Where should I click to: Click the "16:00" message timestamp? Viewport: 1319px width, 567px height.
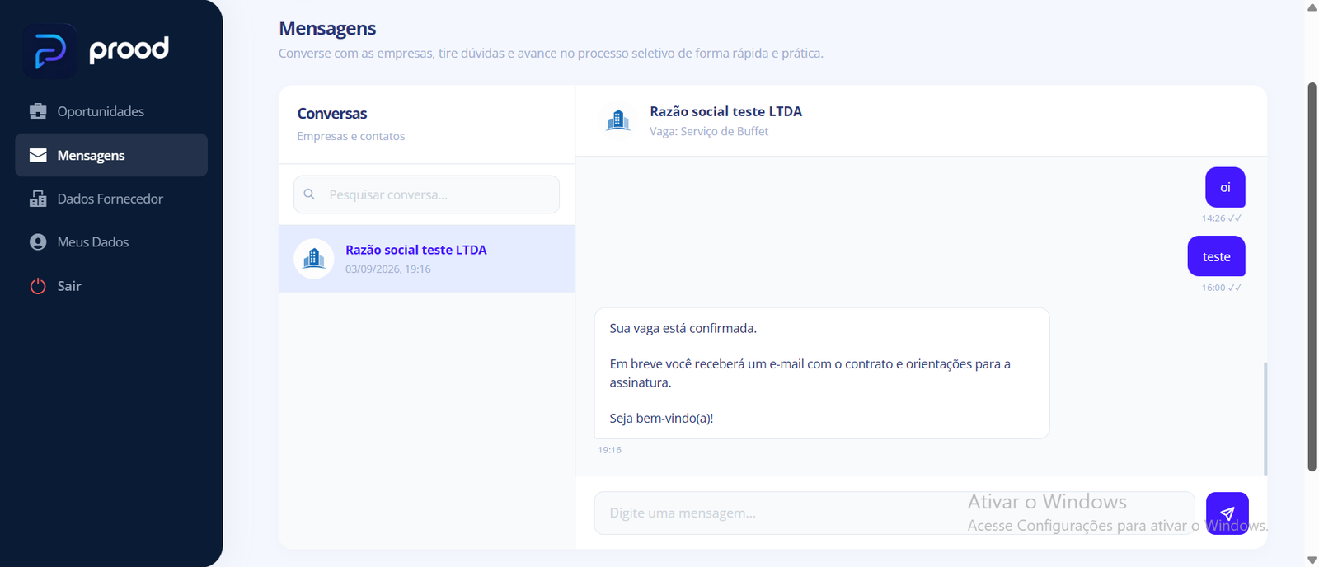tap(1213, 288)
